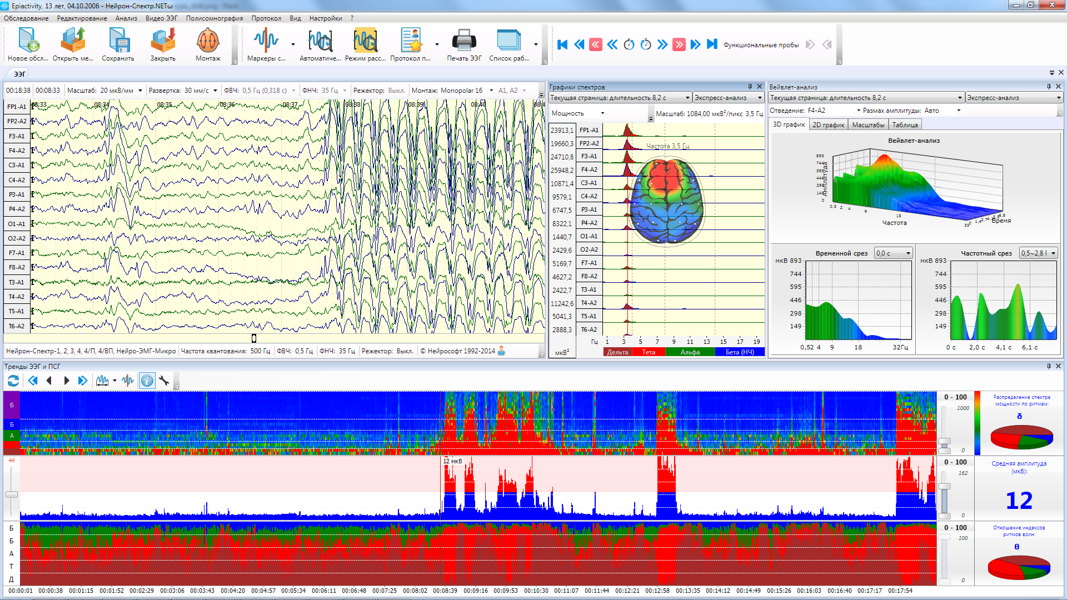The image size is (1067, 600).
Task: Click Функциональные пробы label
Action: click(x=761, y=45)
